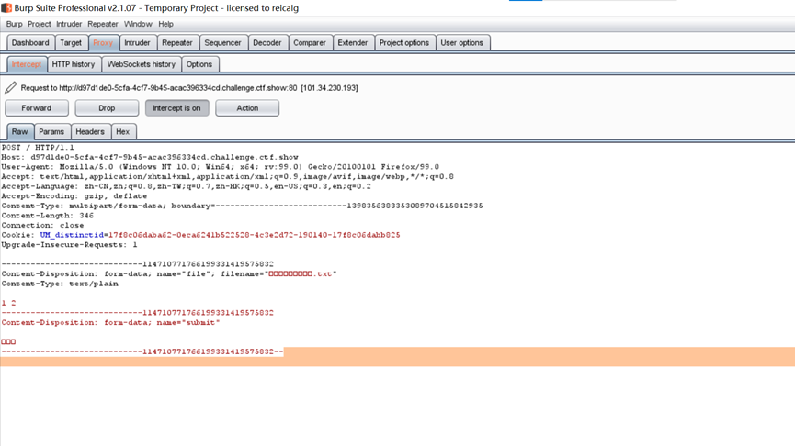Click the Connection: close line

pos(42,225)
